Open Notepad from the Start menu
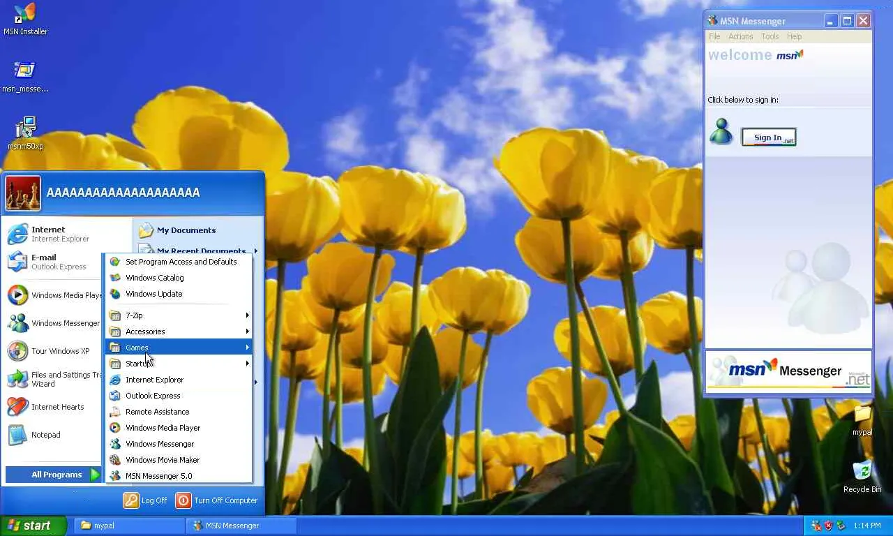 tap(53, 435)
